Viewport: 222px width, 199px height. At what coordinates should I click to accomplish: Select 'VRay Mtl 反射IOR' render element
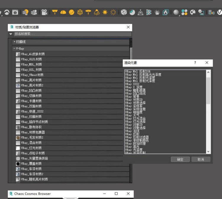[138, 72]
